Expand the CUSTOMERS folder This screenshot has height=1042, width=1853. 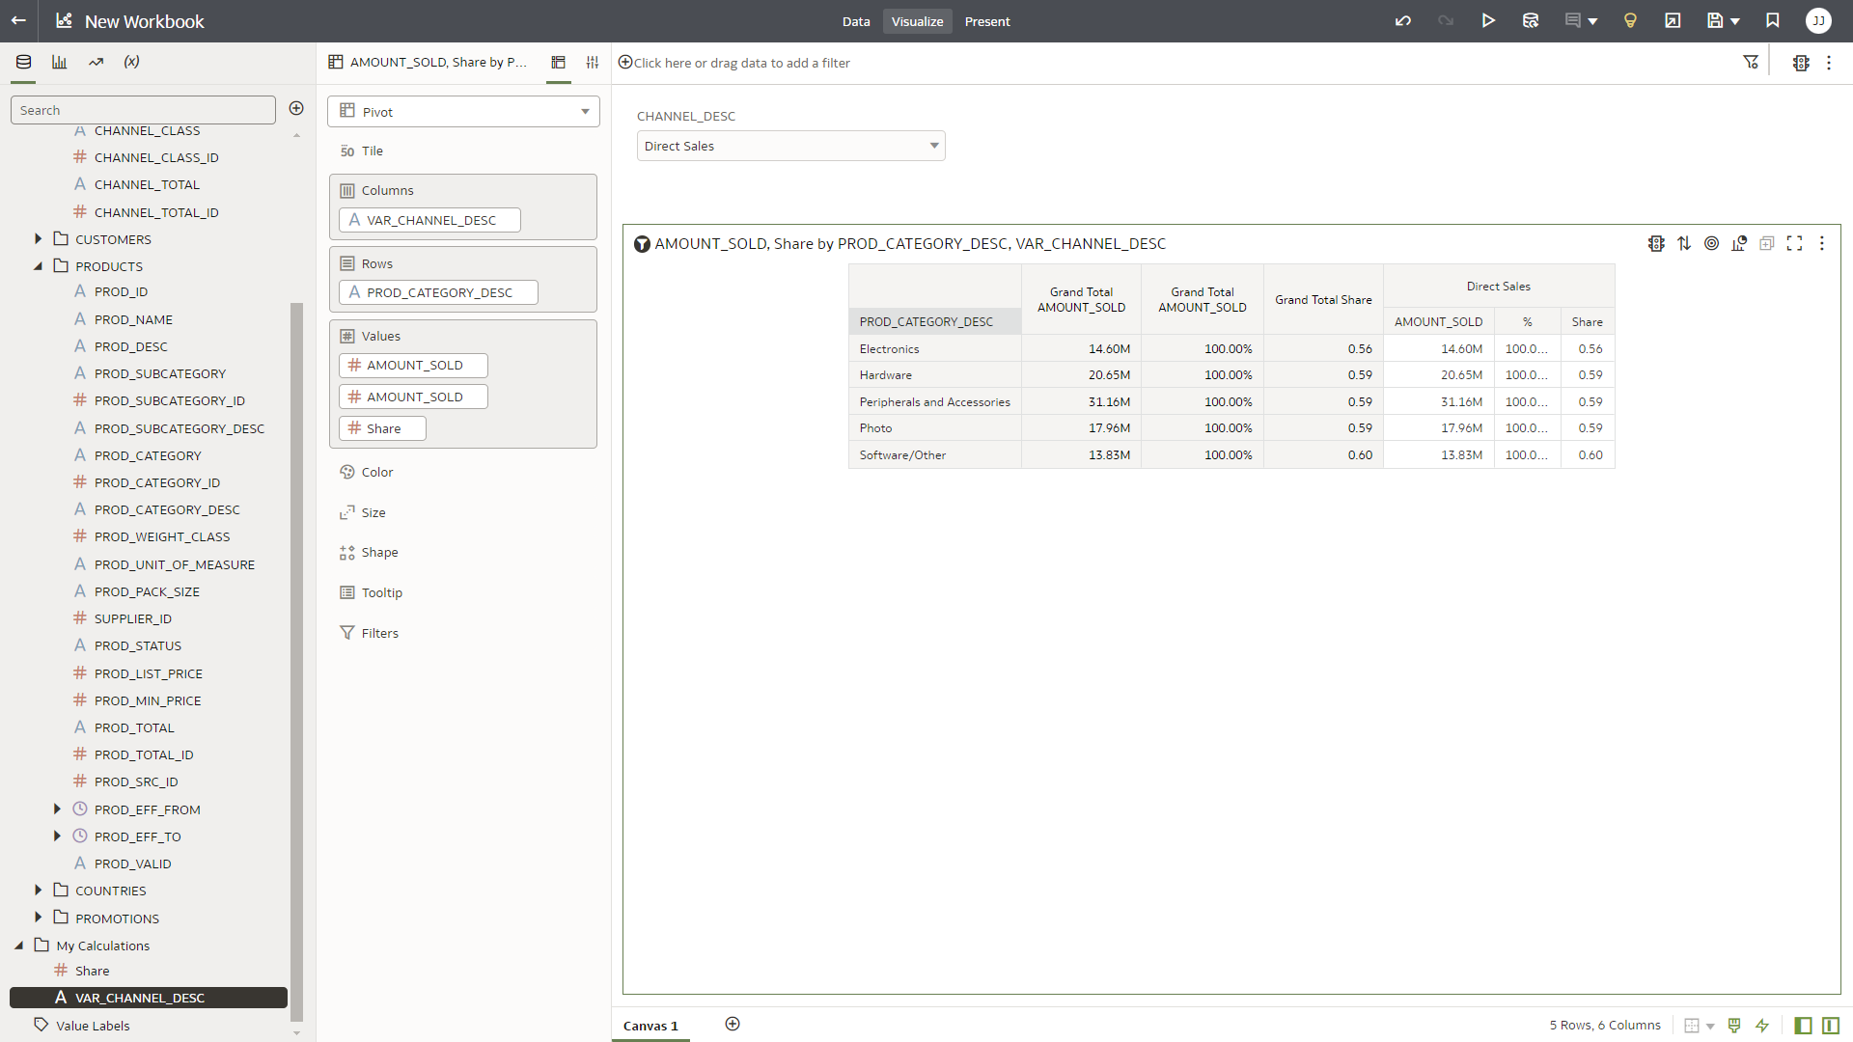click(x=39, y=239)
